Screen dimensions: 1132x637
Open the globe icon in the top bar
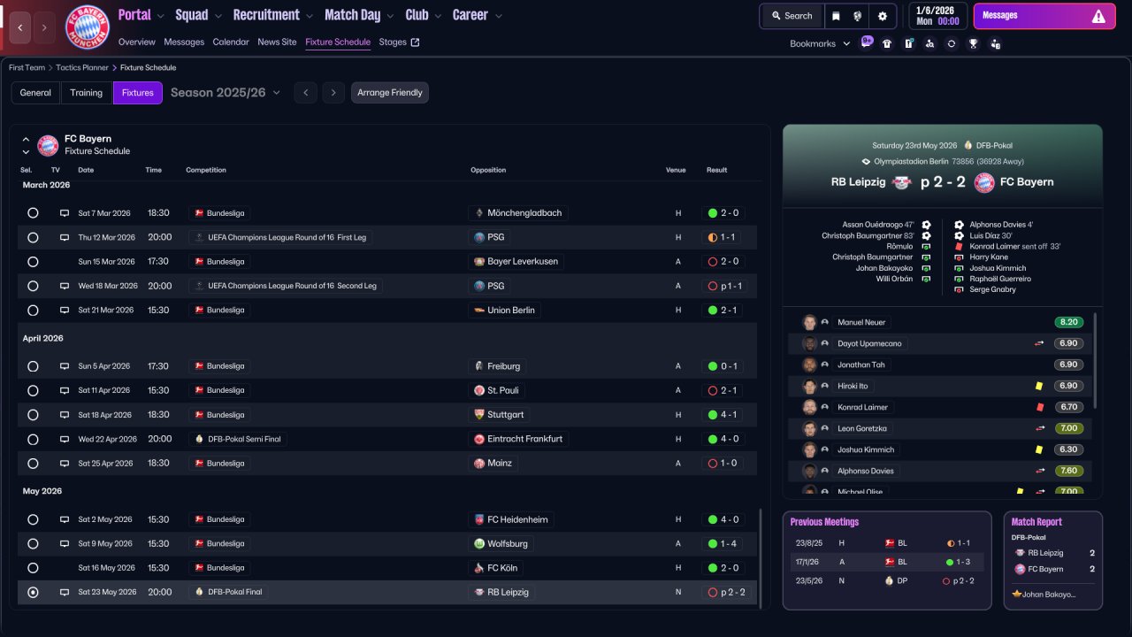coord(857,16)
